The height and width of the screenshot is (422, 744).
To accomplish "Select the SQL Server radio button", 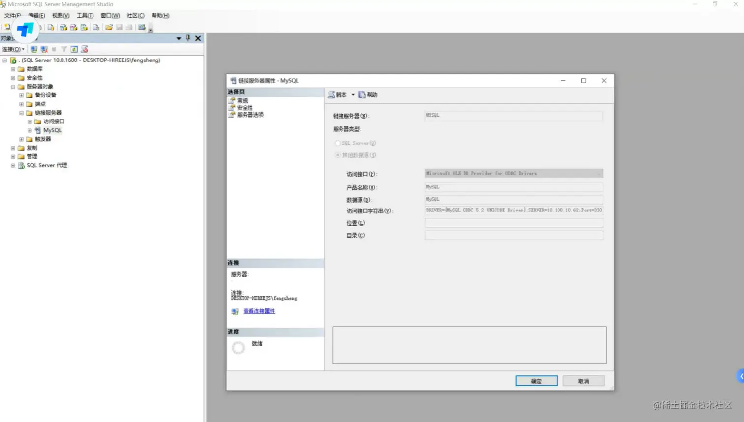I will tap(338, 143).
